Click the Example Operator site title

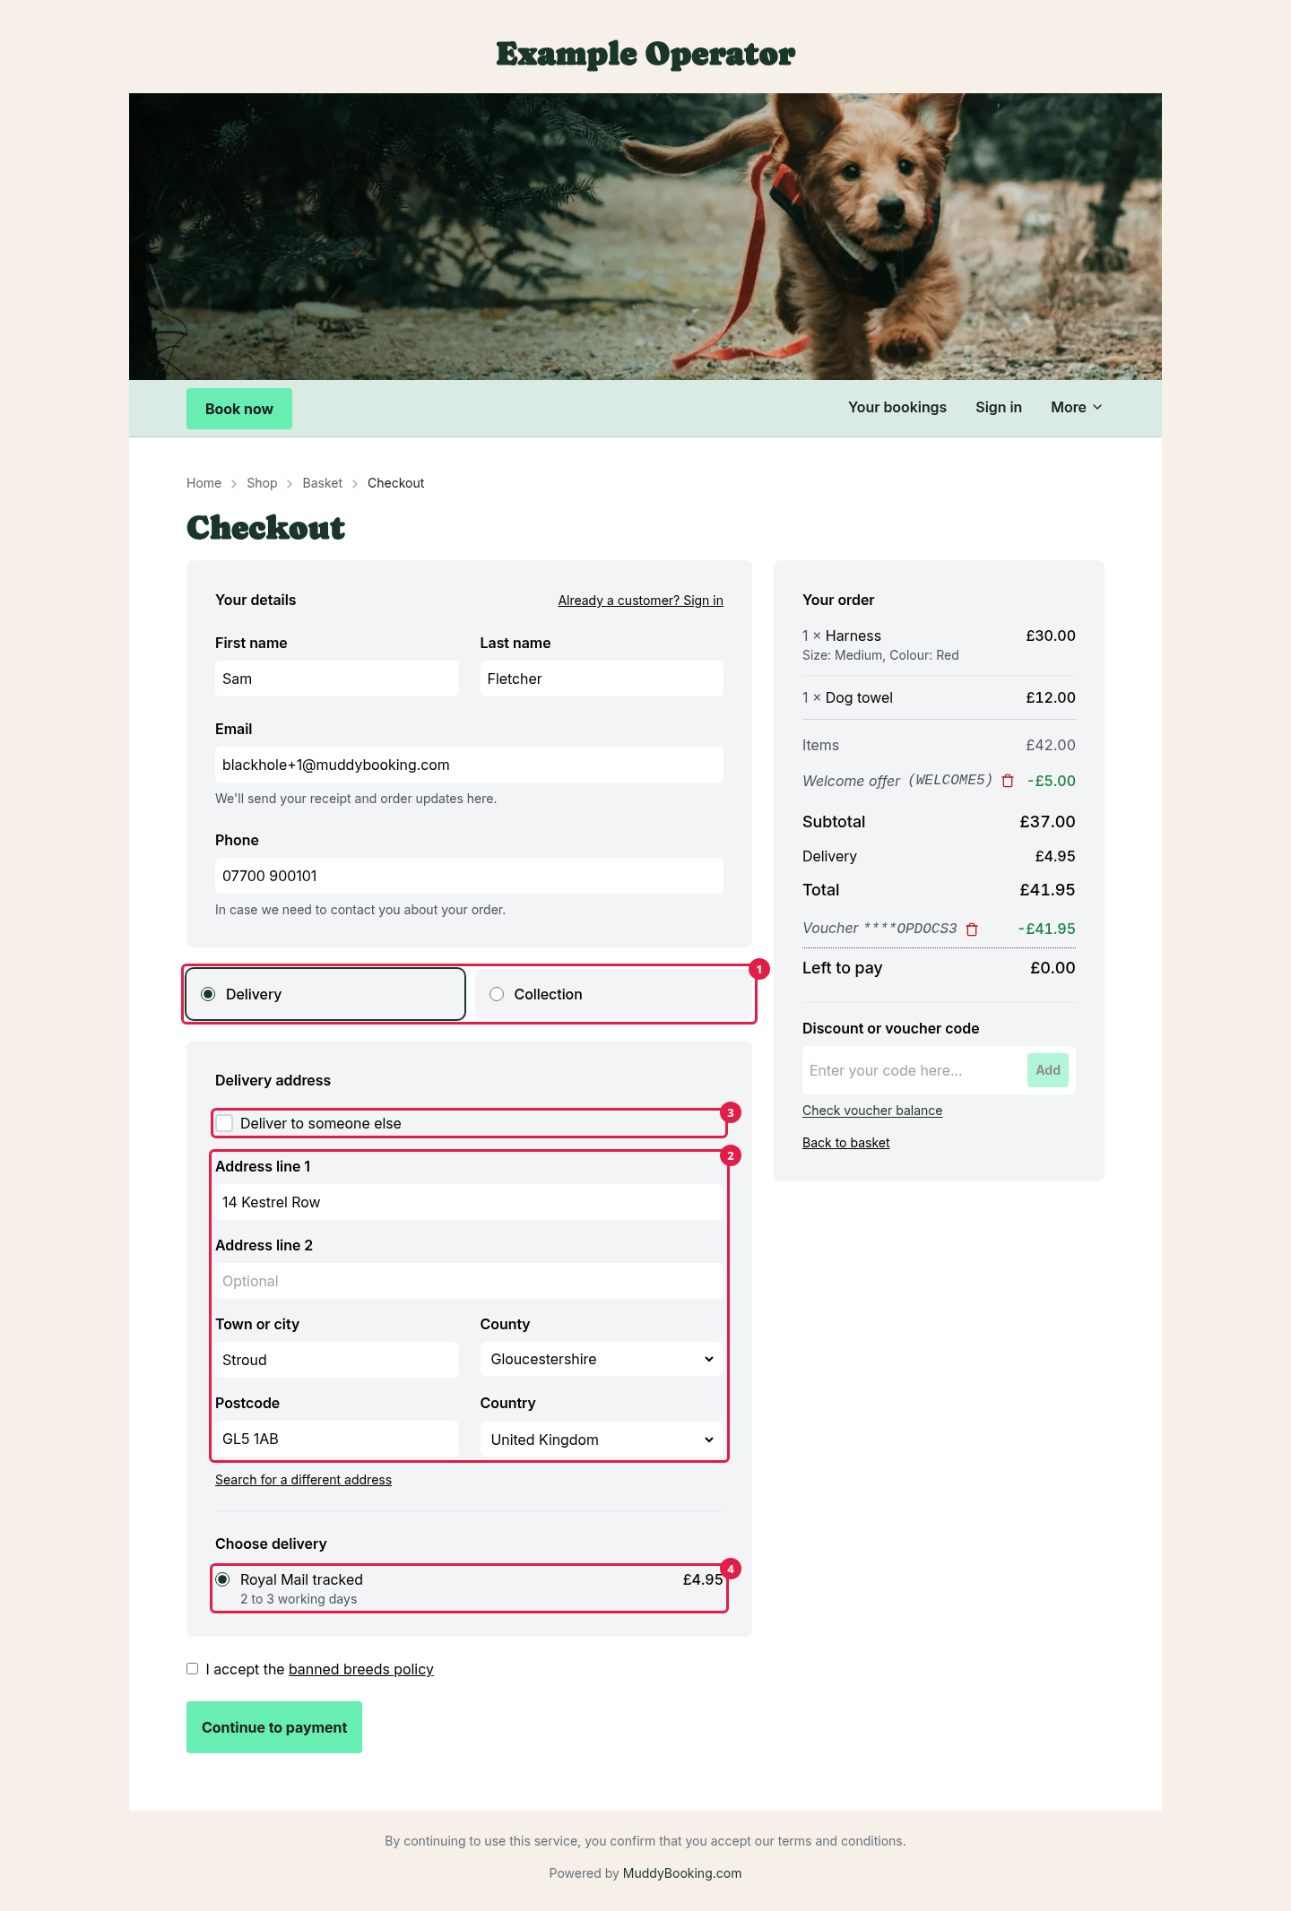click(645, 54)
